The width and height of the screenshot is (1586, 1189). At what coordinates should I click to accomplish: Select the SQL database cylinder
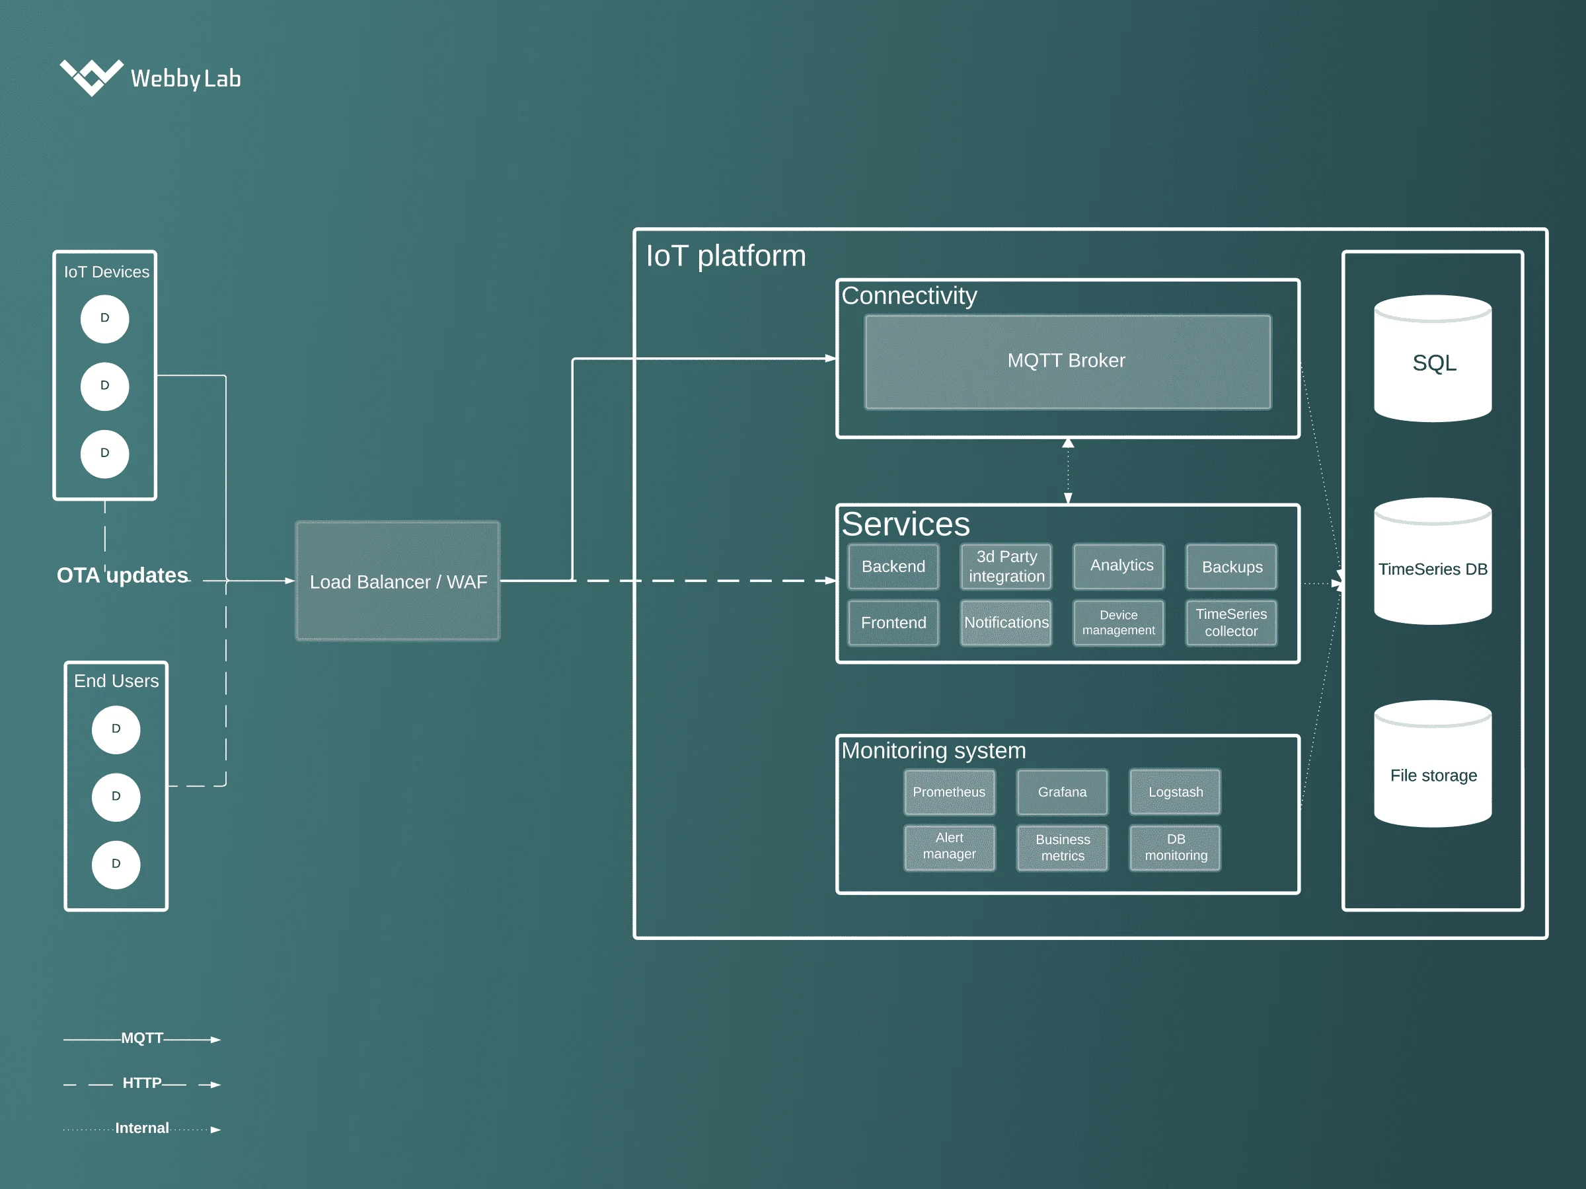1433,358
